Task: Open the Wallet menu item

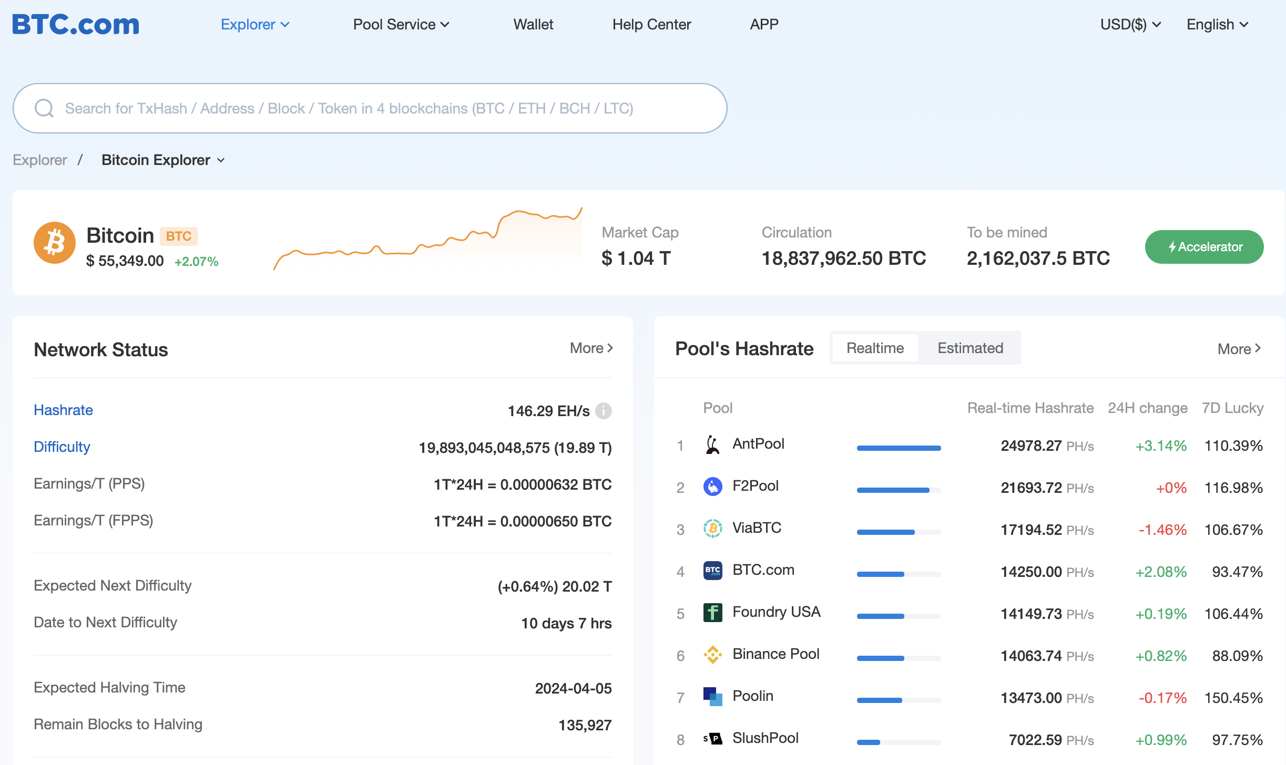Action: click(x=533, y=24)
